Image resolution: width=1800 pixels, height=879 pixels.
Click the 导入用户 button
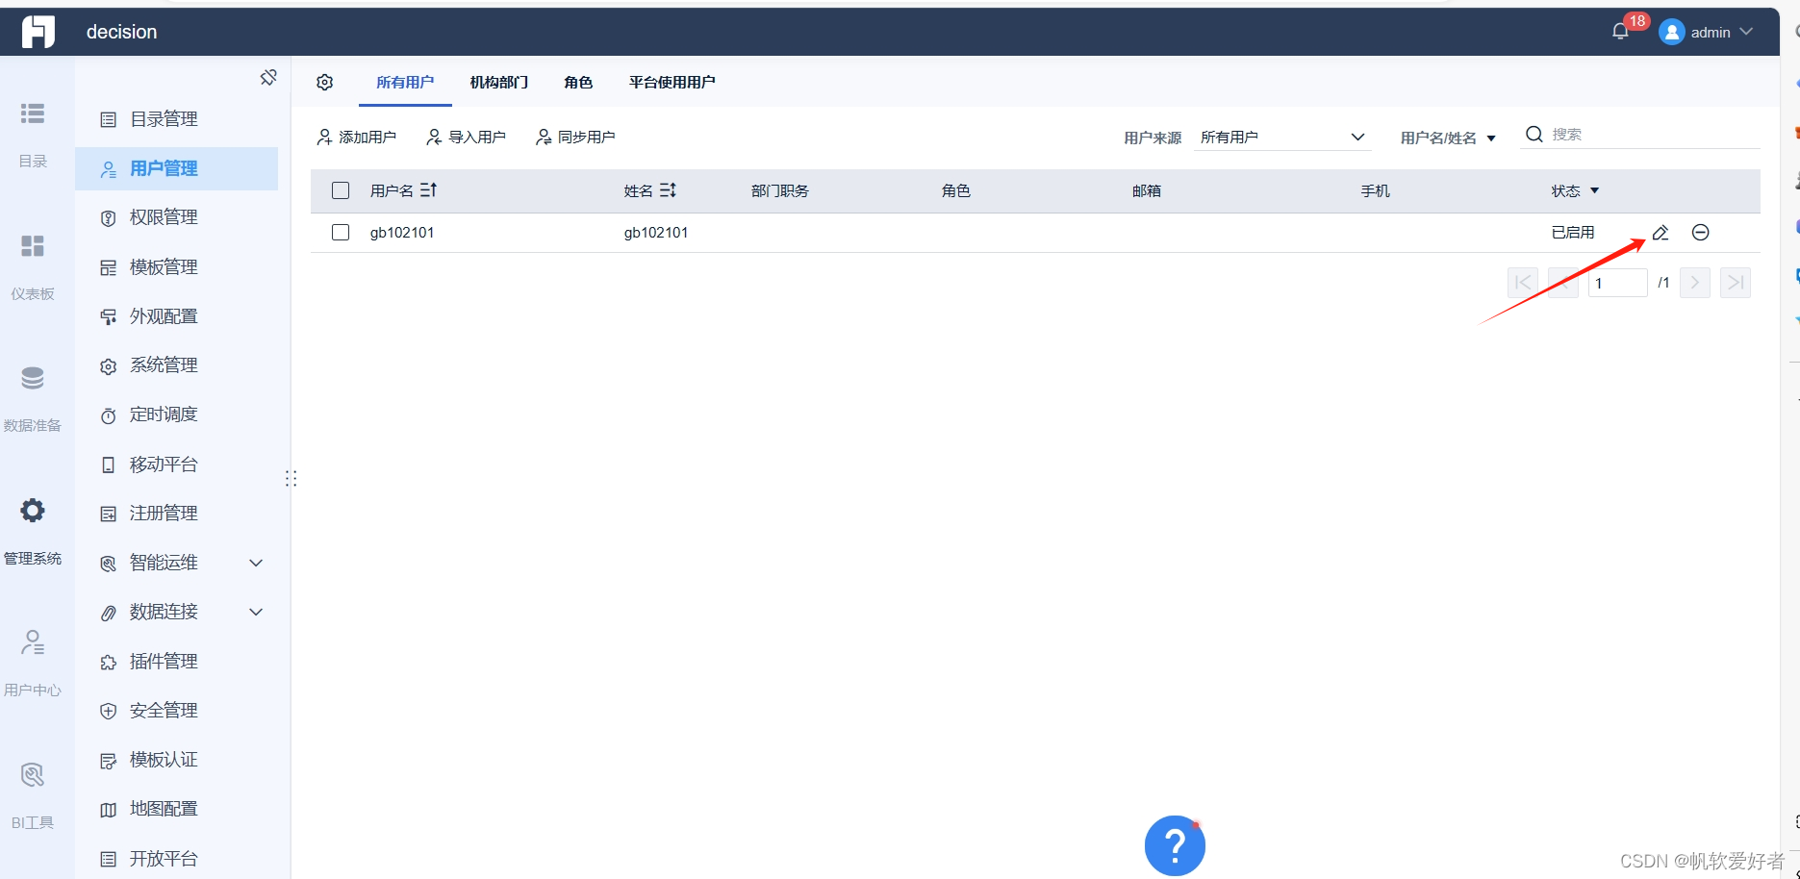(467, 138)
